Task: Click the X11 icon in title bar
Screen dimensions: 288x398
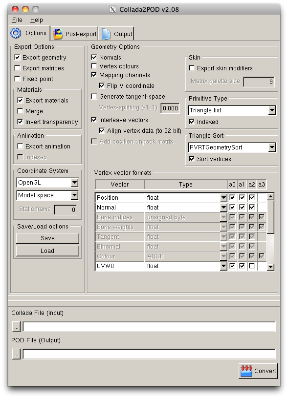Action: 112,10
